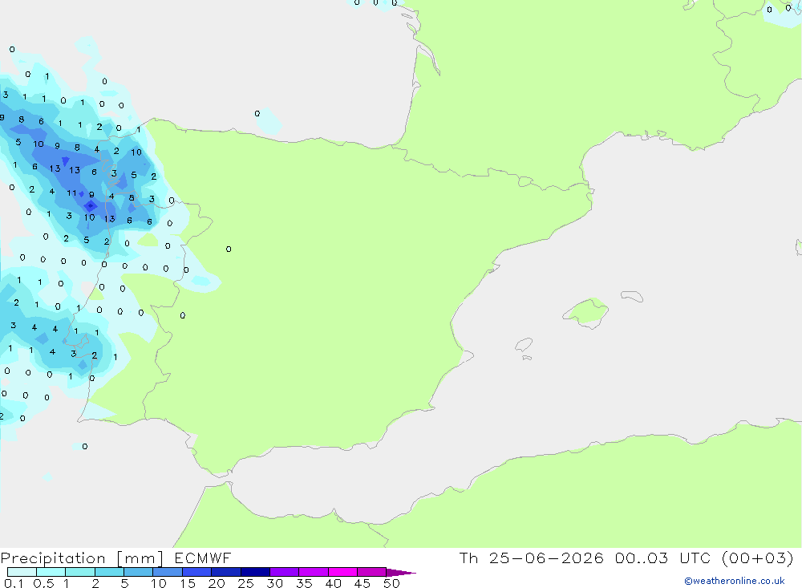Open the weatheronline.co.uk copyright link
802x588 pixels.
[735, 581]
